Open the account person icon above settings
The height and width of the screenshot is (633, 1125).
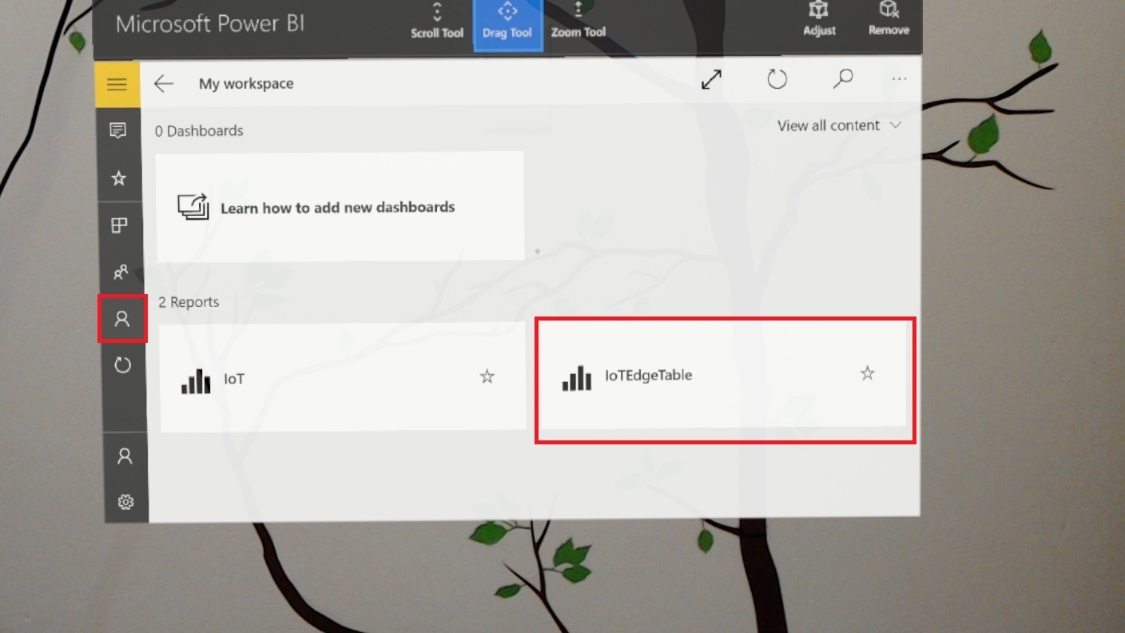pos(125,456)
